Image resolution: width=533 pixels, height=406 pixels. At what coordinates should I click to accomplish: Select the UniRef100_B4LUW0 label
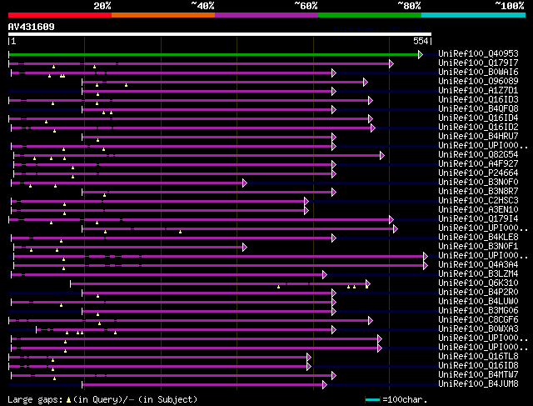point(478,302)
